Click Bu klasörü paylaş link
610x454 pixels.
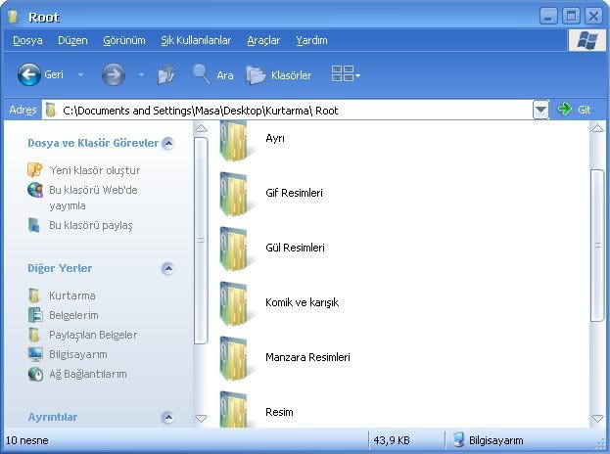91,225
